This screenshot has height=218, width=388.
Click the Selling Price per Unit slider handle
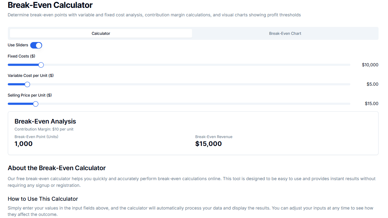coord(35,104)
